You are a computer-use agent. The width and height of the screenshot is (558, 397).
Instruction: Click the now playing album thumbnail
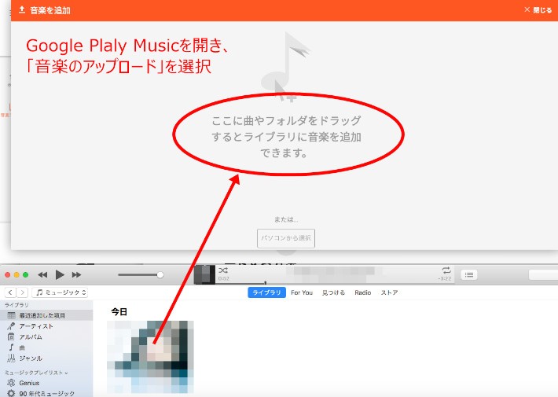(204, 274)
